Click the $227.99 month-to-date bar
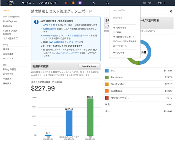Viewport: 175px width, 144px height. tap(69, 123)
